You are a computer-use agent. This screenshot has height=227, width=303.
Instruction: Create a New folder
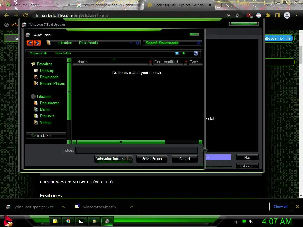coord(63,53)
